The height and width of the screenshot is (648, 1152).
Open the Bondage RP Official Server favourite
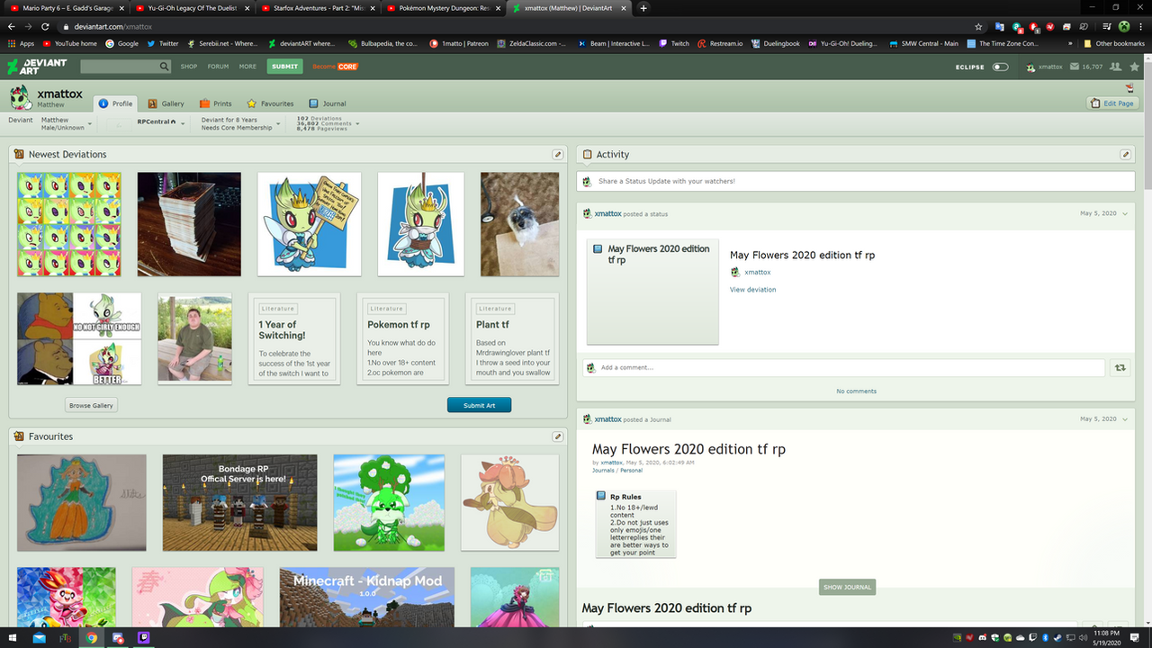coord(240,502)
